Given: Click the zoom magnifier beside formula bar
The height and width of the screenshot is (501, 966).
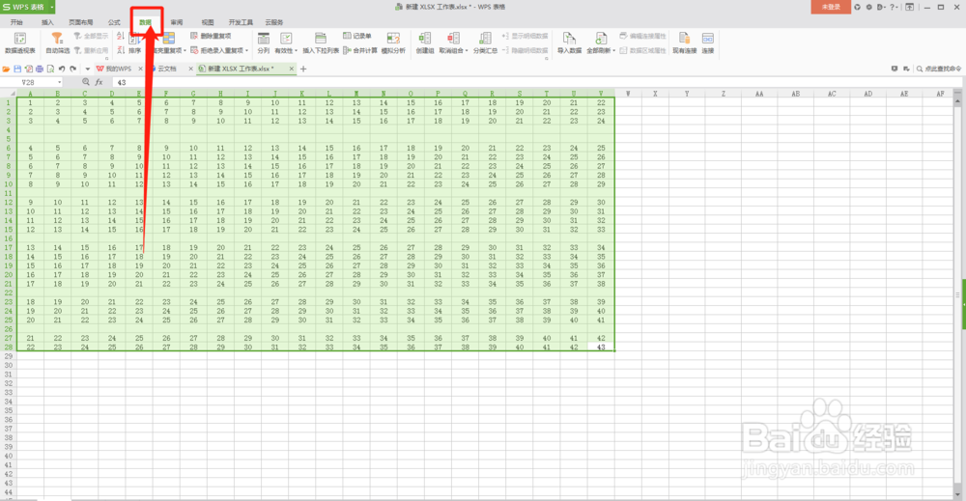Looking at the screenshot, I should pos(86,82).
